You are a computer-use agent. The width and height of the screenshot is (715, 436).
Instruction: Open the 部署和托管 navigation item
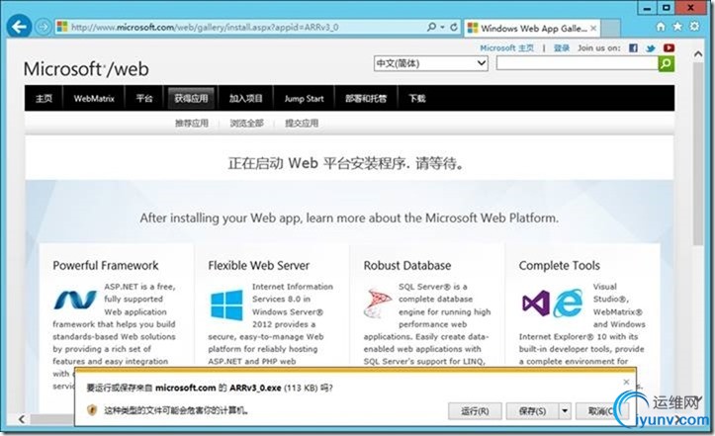coord(366,98)
